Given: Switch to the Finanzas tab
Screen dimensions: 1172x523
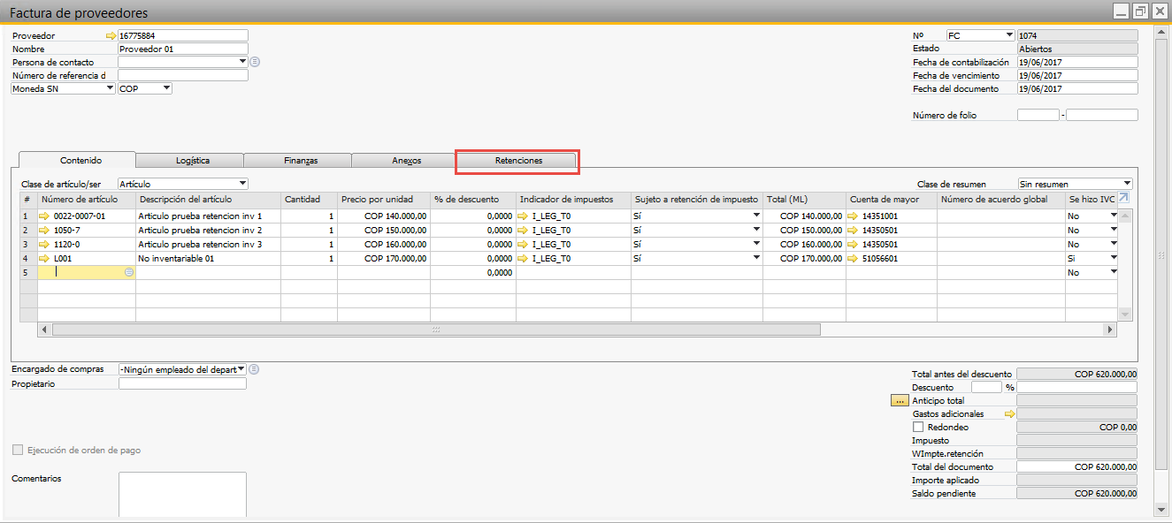Looking at the screenshot, I should 301,161.
